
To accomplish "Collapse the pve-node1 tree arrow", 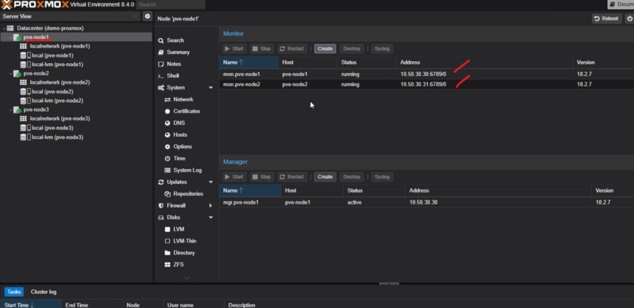I will pos(11,37).
